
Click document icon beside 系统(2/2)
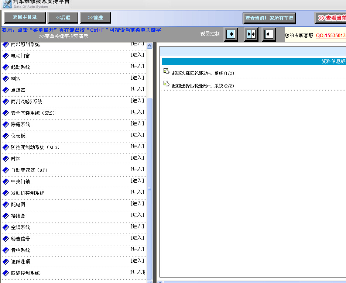[x=167, y=84]
